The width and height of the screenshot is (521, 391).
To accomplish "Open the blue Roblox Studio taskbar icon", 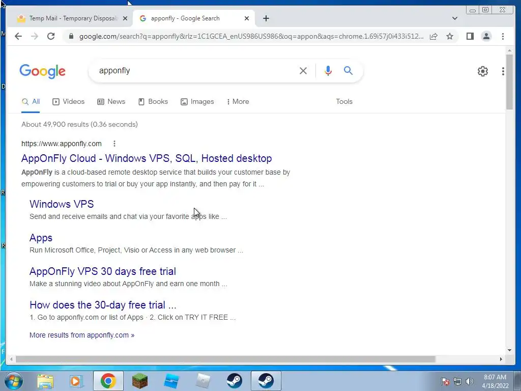I will pyautogui.click(x=171, y=381).
